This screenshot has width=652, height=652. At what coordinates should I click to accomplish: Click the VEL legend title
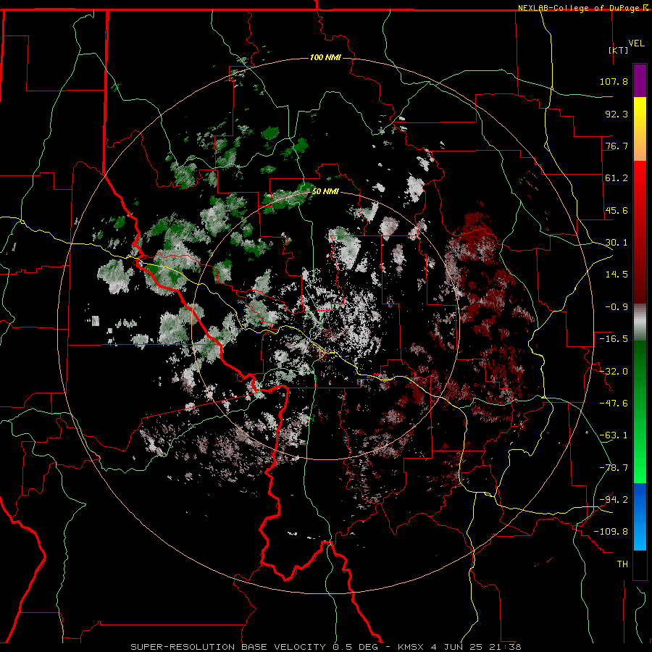click(x=636, y=43)
